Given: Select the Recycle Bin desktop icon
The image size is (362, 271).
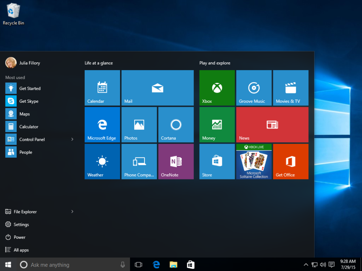Looking at the screenshot, I should coord(13,14).
